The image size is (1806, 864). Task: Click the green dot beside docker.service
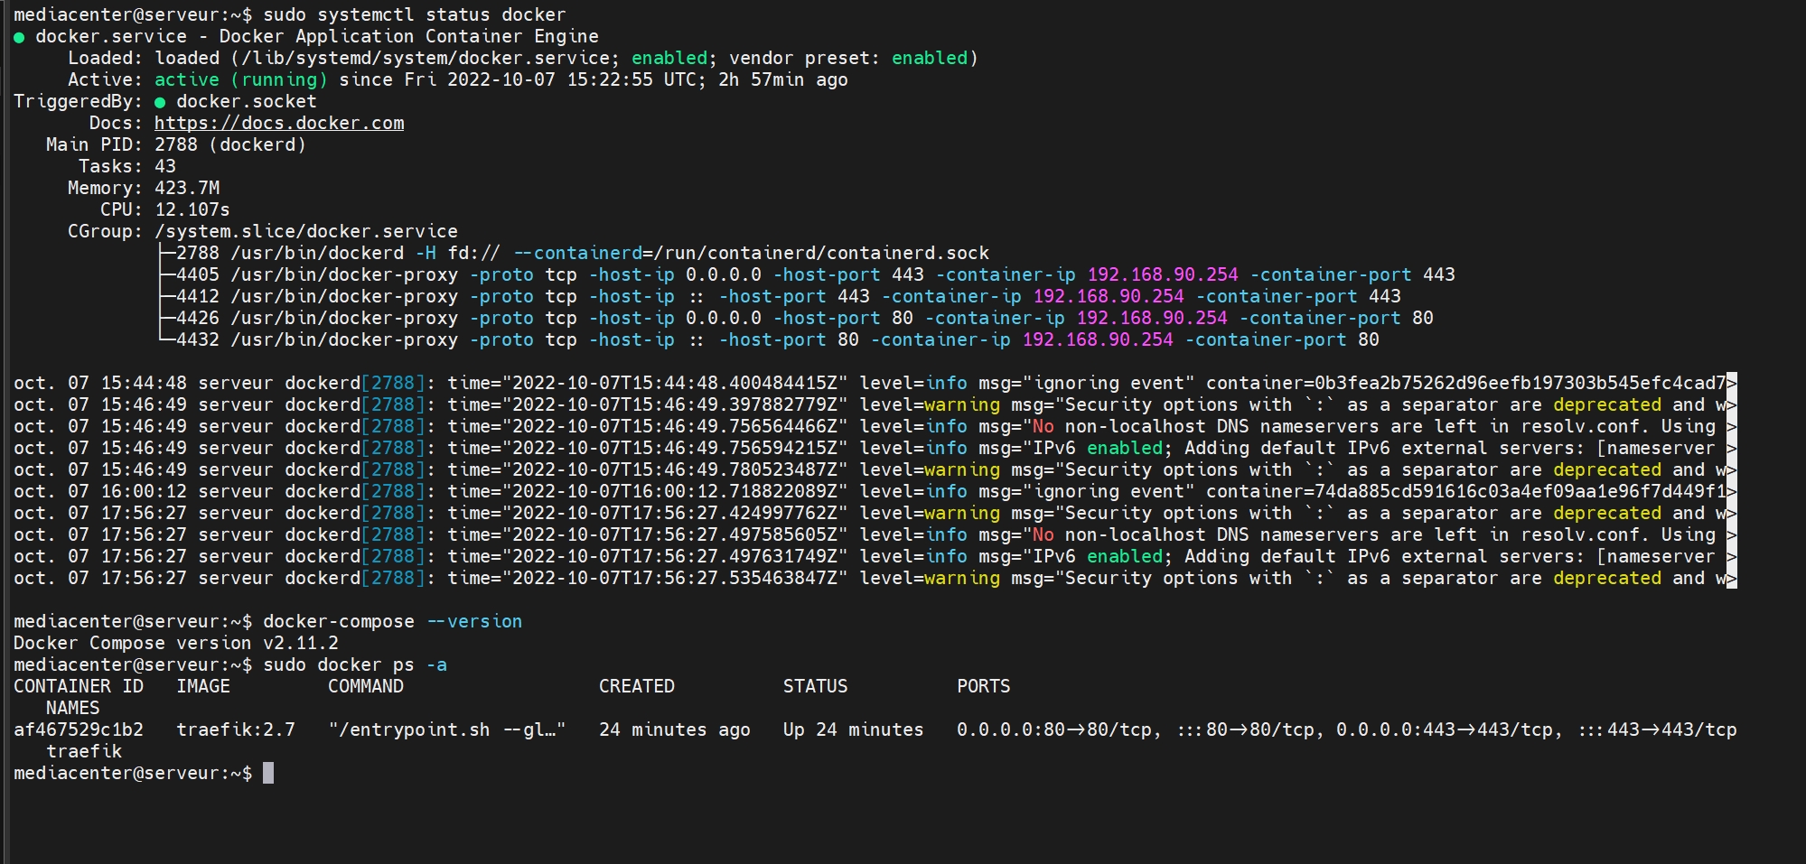point(19,37)
